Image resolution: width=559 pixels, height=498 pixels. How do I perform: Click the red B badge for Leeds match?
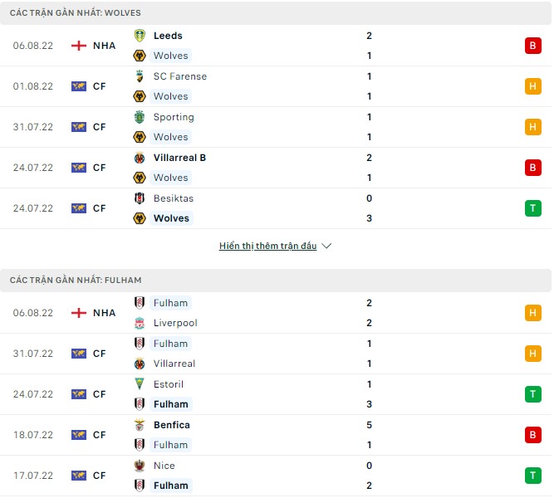click(532, 46)
